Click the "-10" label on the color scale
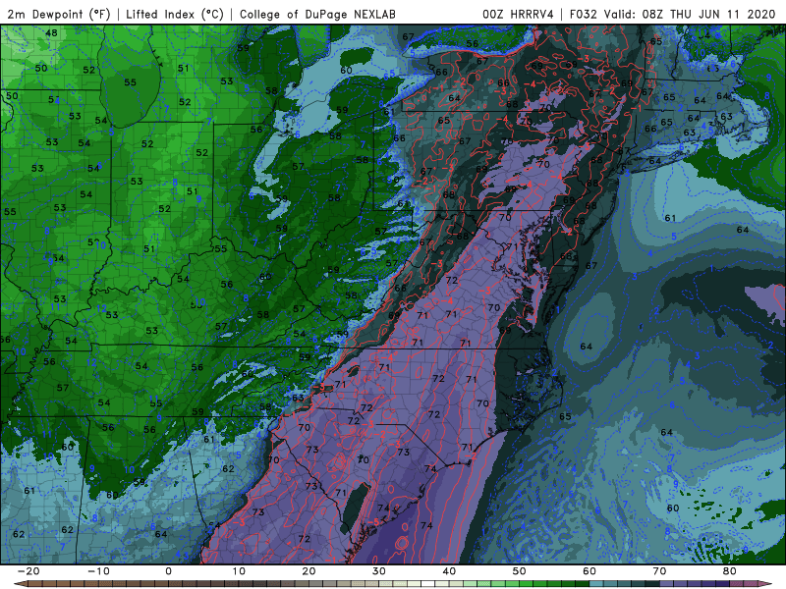Screen dimensions: 786x589 coord(98,571)
